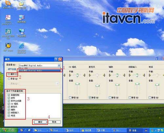Viewport: 164px width, 133px height.
Task: Click the left speaker icon of 麦克风 balance
Action: (90, 75)
